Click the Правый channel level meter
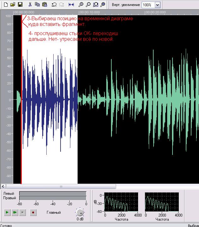The image size is (199, 227). [x=53, y=198]
